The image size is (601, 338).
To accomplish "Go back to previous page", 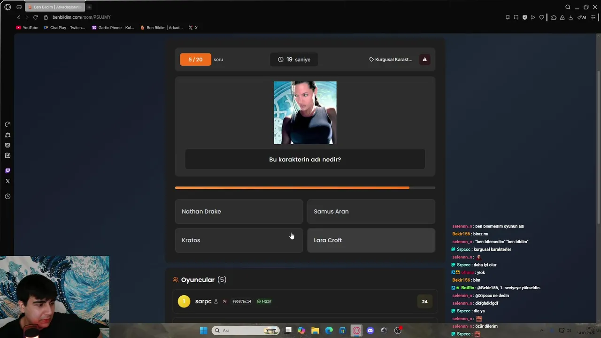I will coord(19,17).
